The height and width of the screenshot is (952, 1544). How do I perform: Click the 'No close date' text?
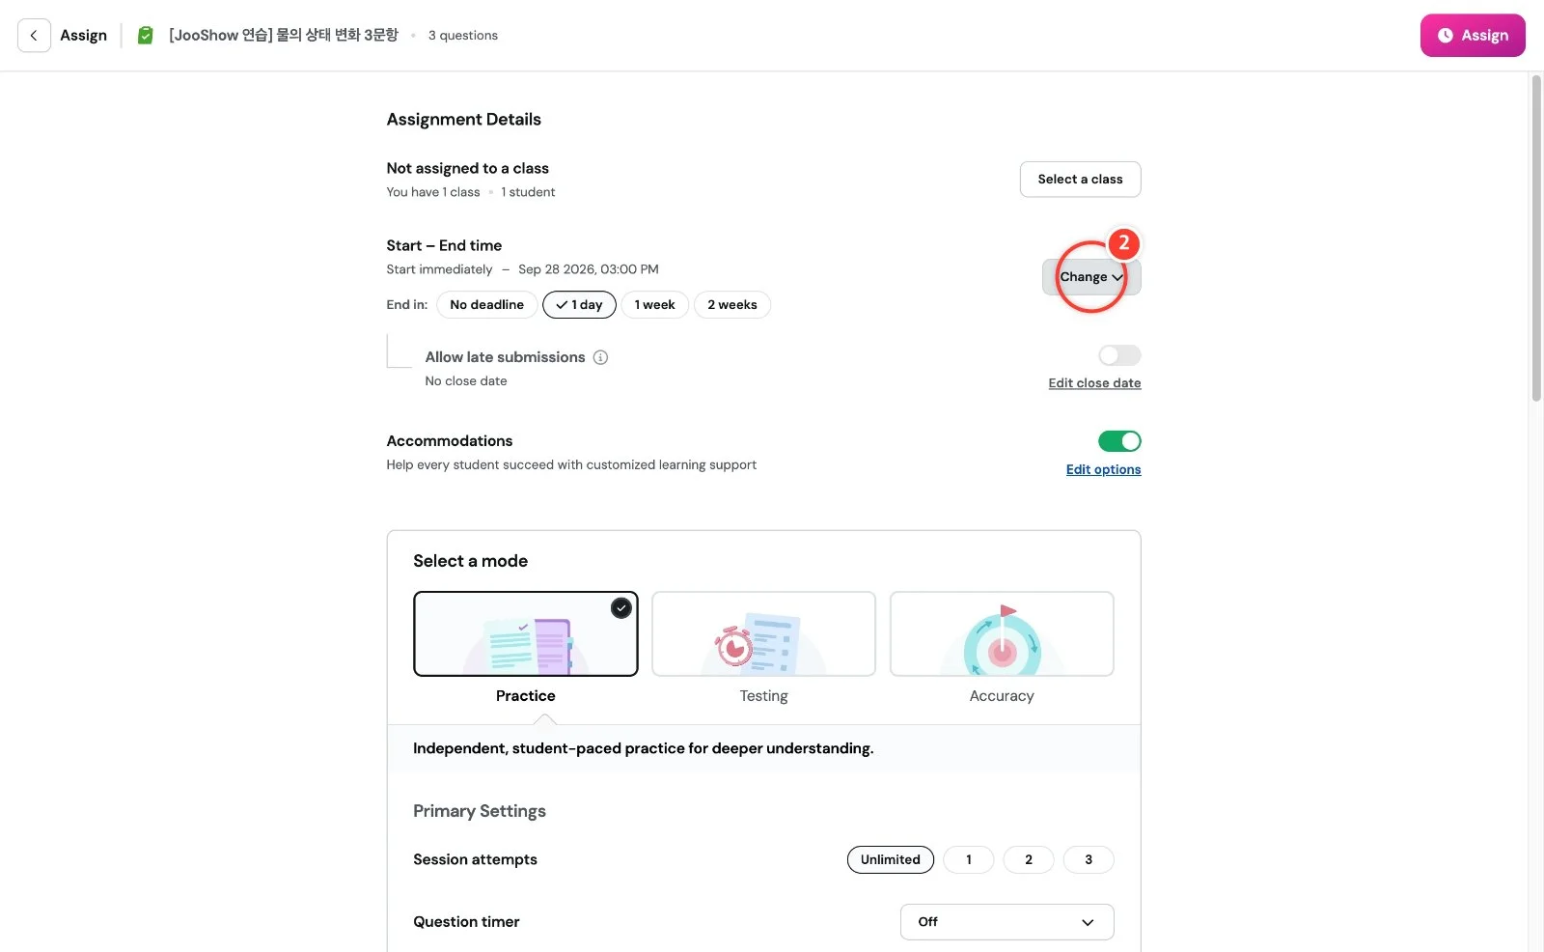[x=466, y=381]
